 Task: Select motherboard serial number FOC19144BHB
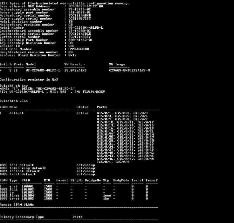79,16
